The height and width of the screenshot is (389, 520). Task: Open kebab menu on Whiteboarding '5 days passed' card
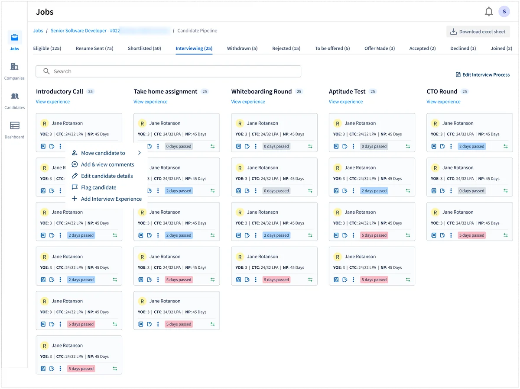click(256, 280)
